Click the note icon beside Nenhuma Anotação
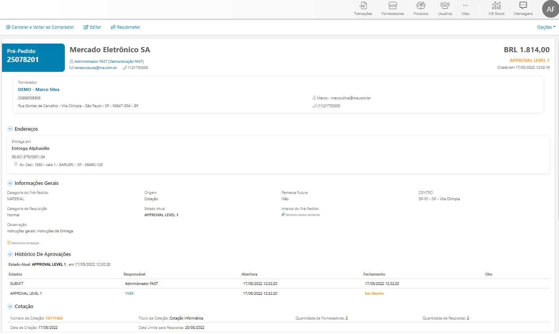Viewport: 559px width, 334px height. [x=9, y=243]
